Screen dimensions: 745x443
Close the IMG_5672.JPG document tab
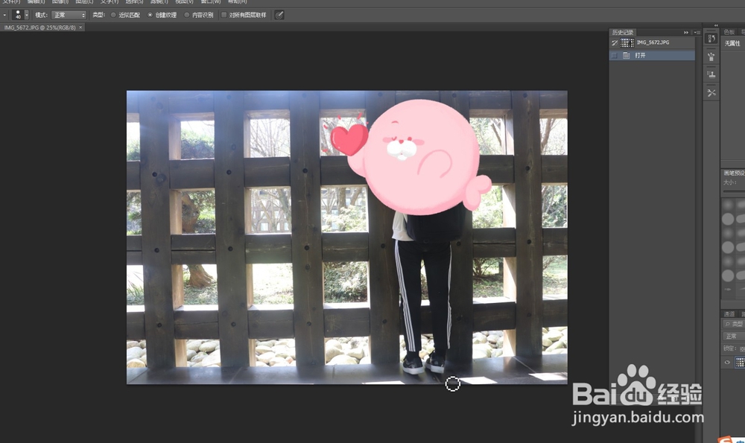point(80,28)
